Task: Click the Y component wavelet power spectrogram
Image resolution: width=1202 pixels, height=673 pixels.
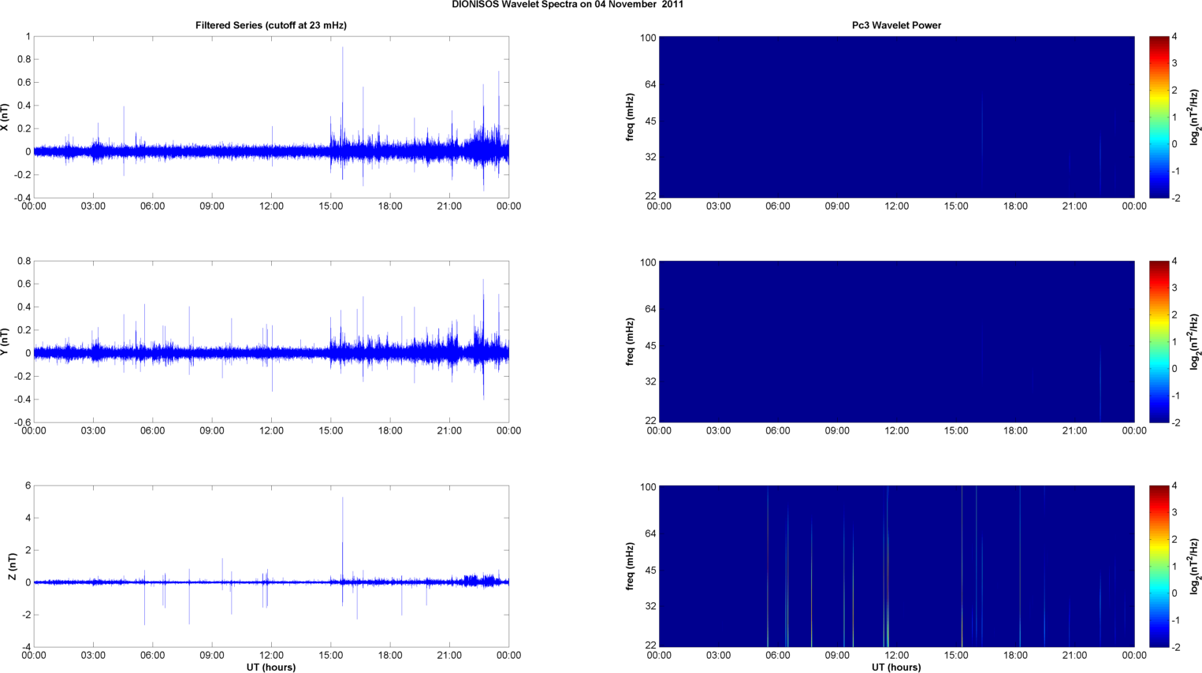Action: [896, 342]
